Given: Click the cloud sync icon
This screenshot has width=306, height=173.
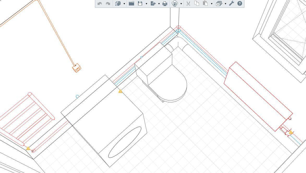Looking at the screenshot, I should tap(175, 3).
